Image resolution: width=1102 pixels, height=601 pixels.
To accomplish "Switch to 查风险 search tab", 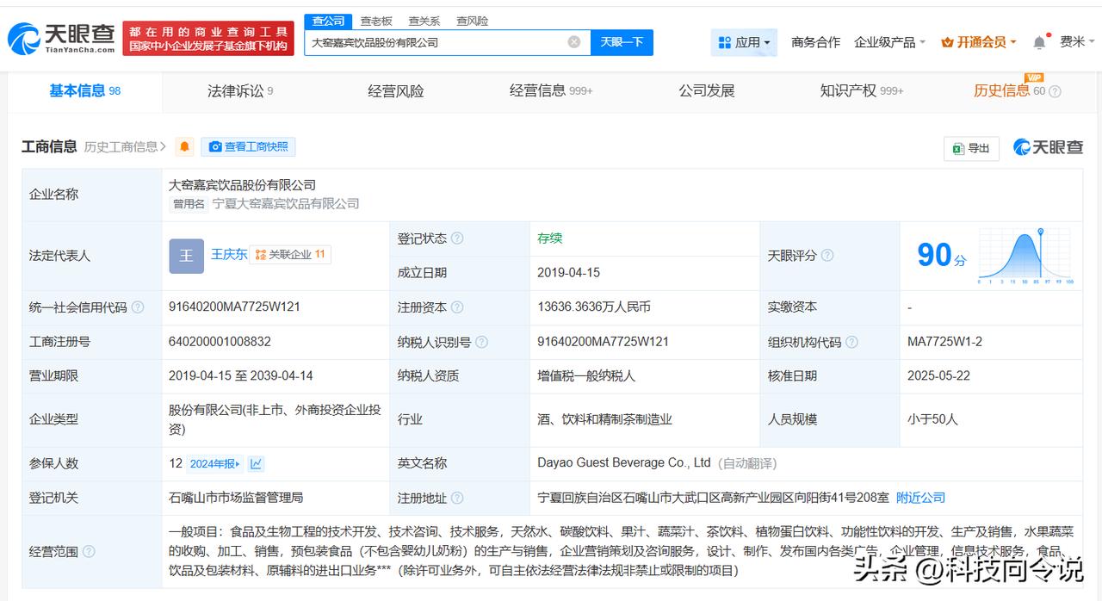I will coord(472,21).
